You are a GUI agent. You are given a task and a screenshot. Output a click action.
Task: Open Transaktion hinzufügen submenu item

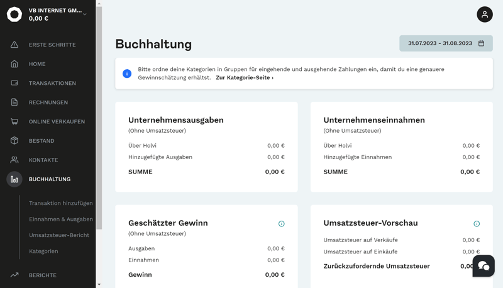pos(60,203)
